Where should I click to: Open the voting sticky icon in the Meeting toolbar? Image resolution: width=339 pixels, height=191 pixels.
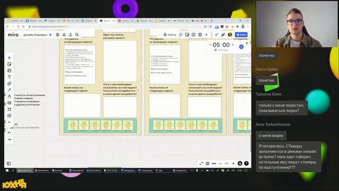coord(187,34)
